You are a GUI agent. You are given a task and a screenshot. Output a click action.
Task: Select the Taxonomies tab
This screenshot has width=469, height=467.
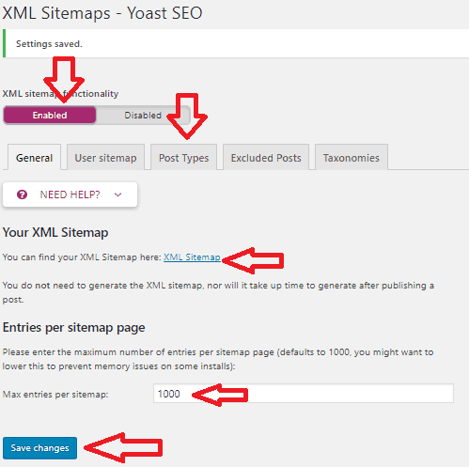pyautogui.click(x=352, y=158)
